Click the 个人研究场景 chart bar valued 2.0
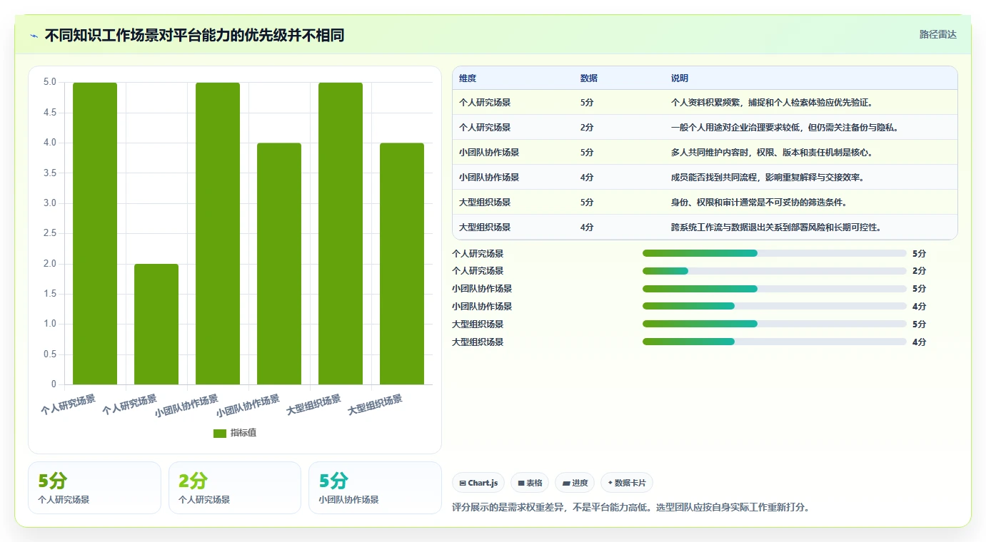This screenshot has width=986, height=542. 156,324
